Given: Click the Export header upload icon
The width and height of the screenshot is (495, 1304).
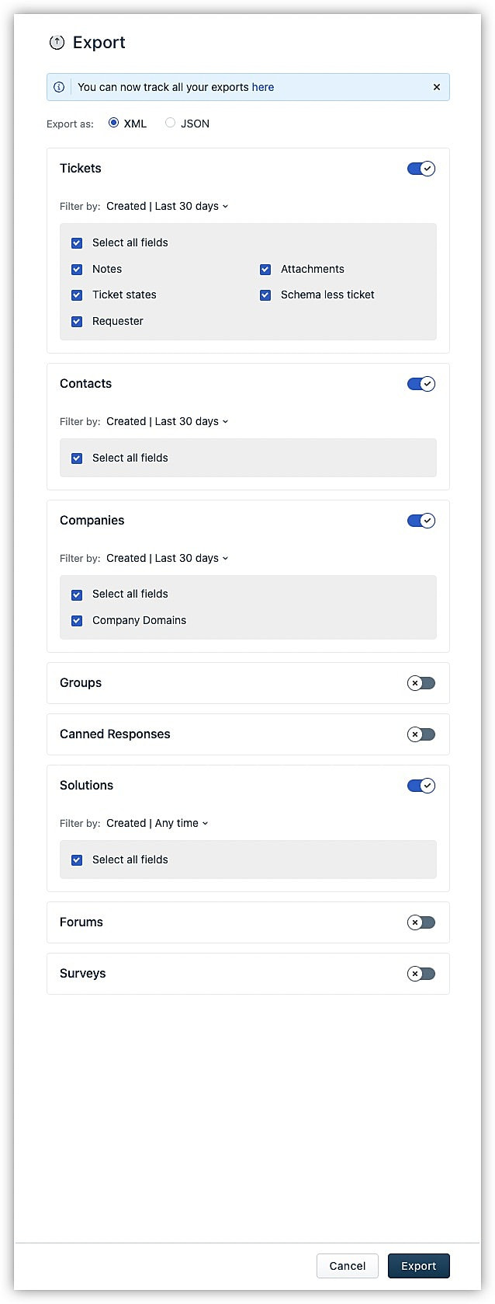Looking at the screenshot, I should coord(57,43).
